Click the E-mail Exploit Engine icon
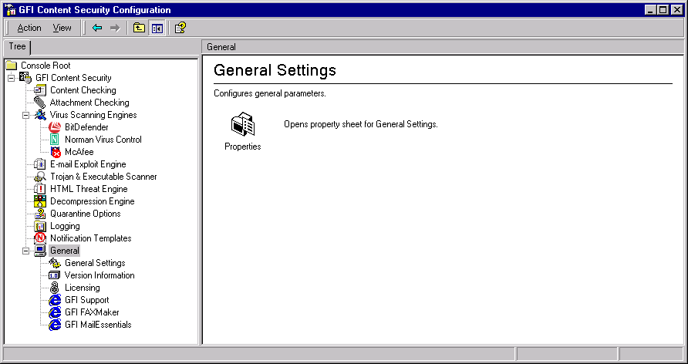 [x=40, y=164]
